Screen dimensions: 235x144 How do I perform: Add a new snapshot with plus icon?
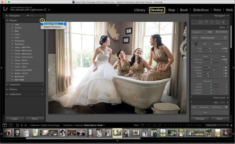tap(42, 84)
